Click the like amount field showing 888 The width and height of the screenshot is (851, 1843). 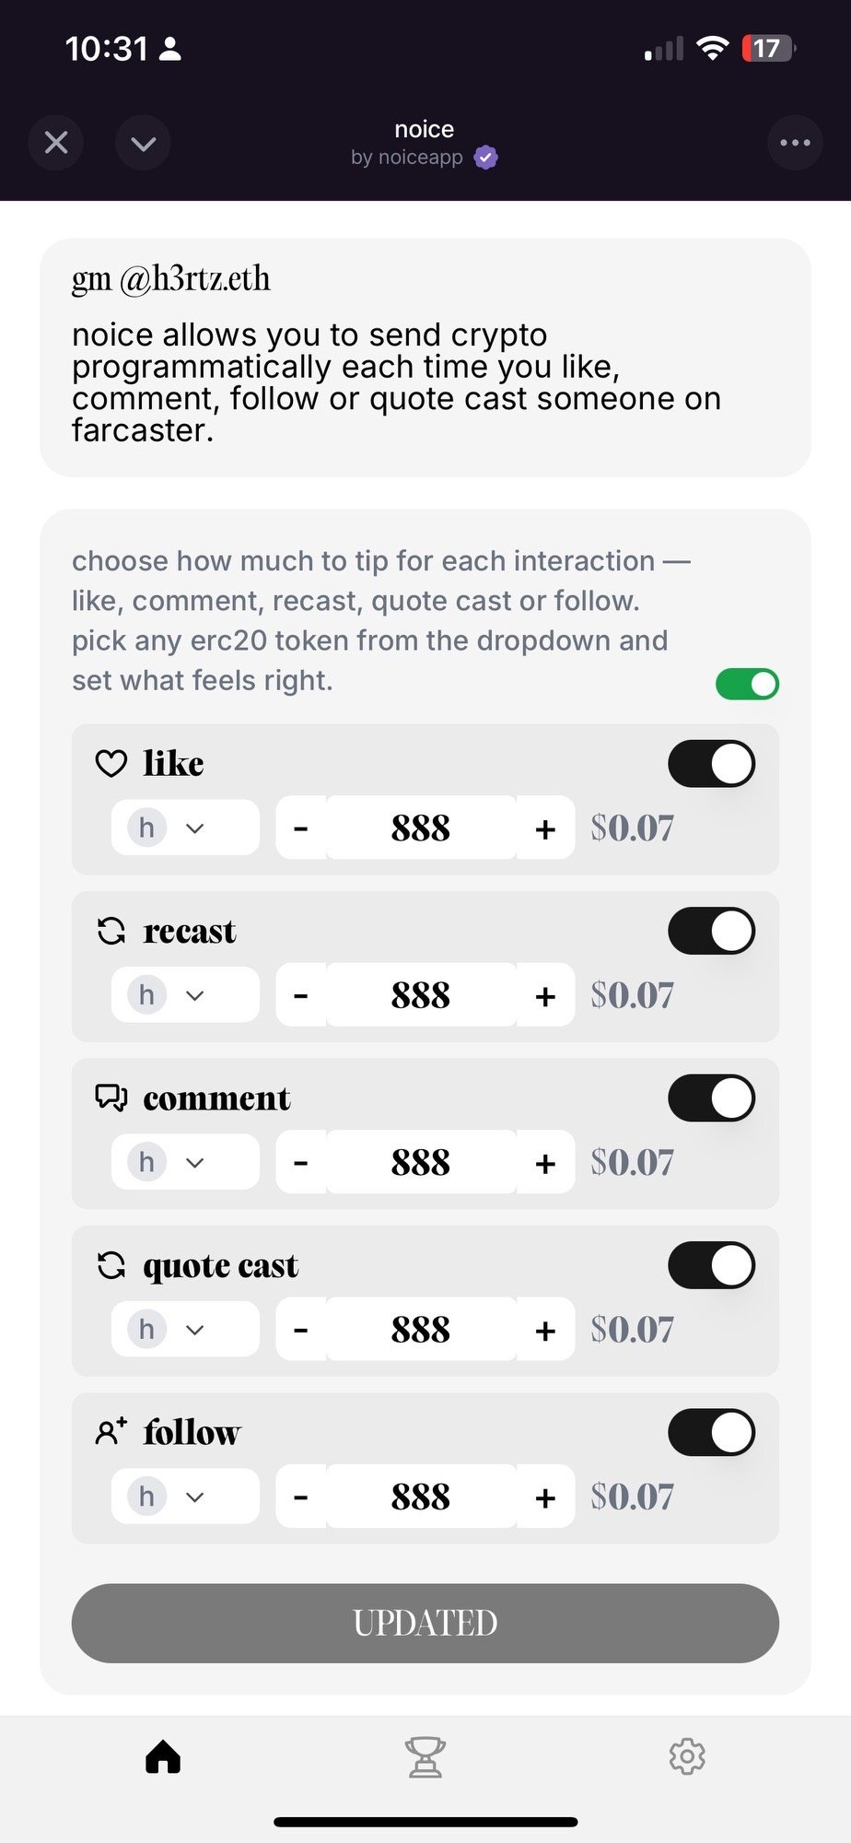[x=421, y=828]
